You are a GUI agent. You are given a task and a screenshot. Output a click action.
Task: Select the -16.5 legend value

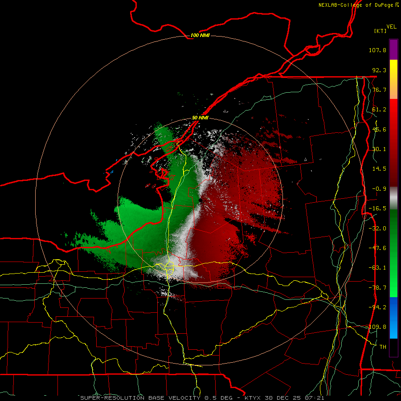pyautogui.click(x=377, y=209)
